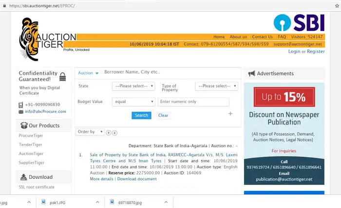Click the Download section icon
Viewport: 341px width, 208px height.
(22, 177)
